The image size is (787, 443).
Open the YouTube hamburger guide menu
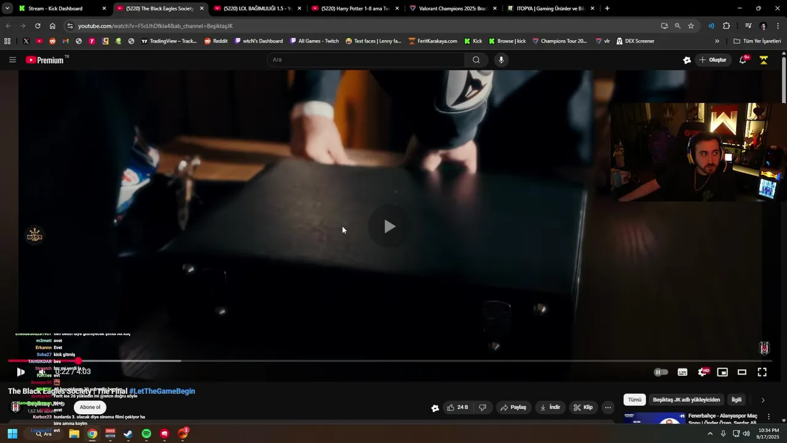[x=12, y=60]
